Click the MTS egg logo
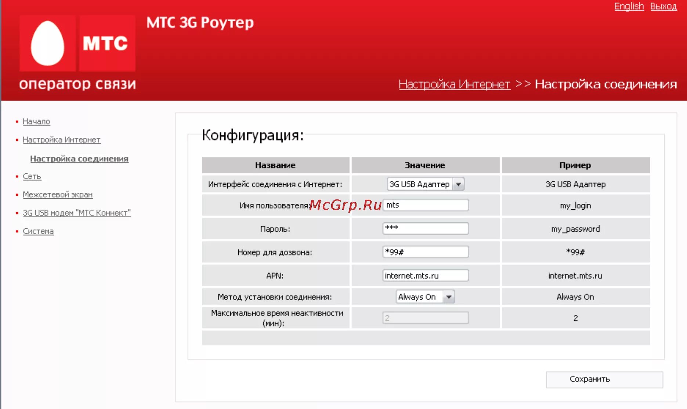 [x=47, y=43]
